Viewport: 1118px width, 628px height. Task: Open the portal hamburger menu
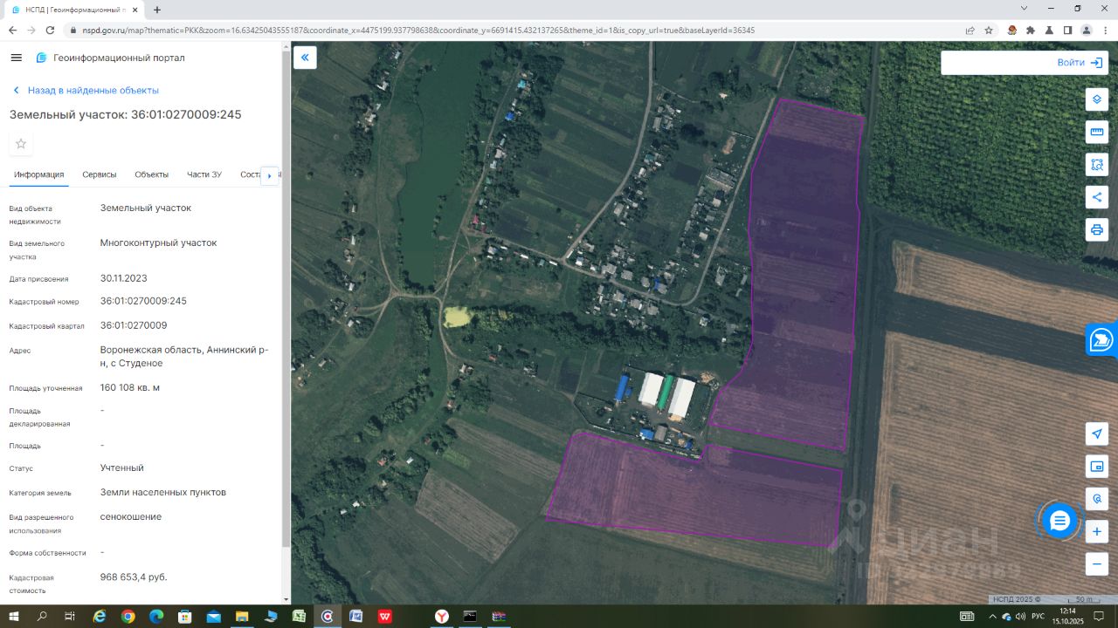pyautogui.click(x=16, y=58)
